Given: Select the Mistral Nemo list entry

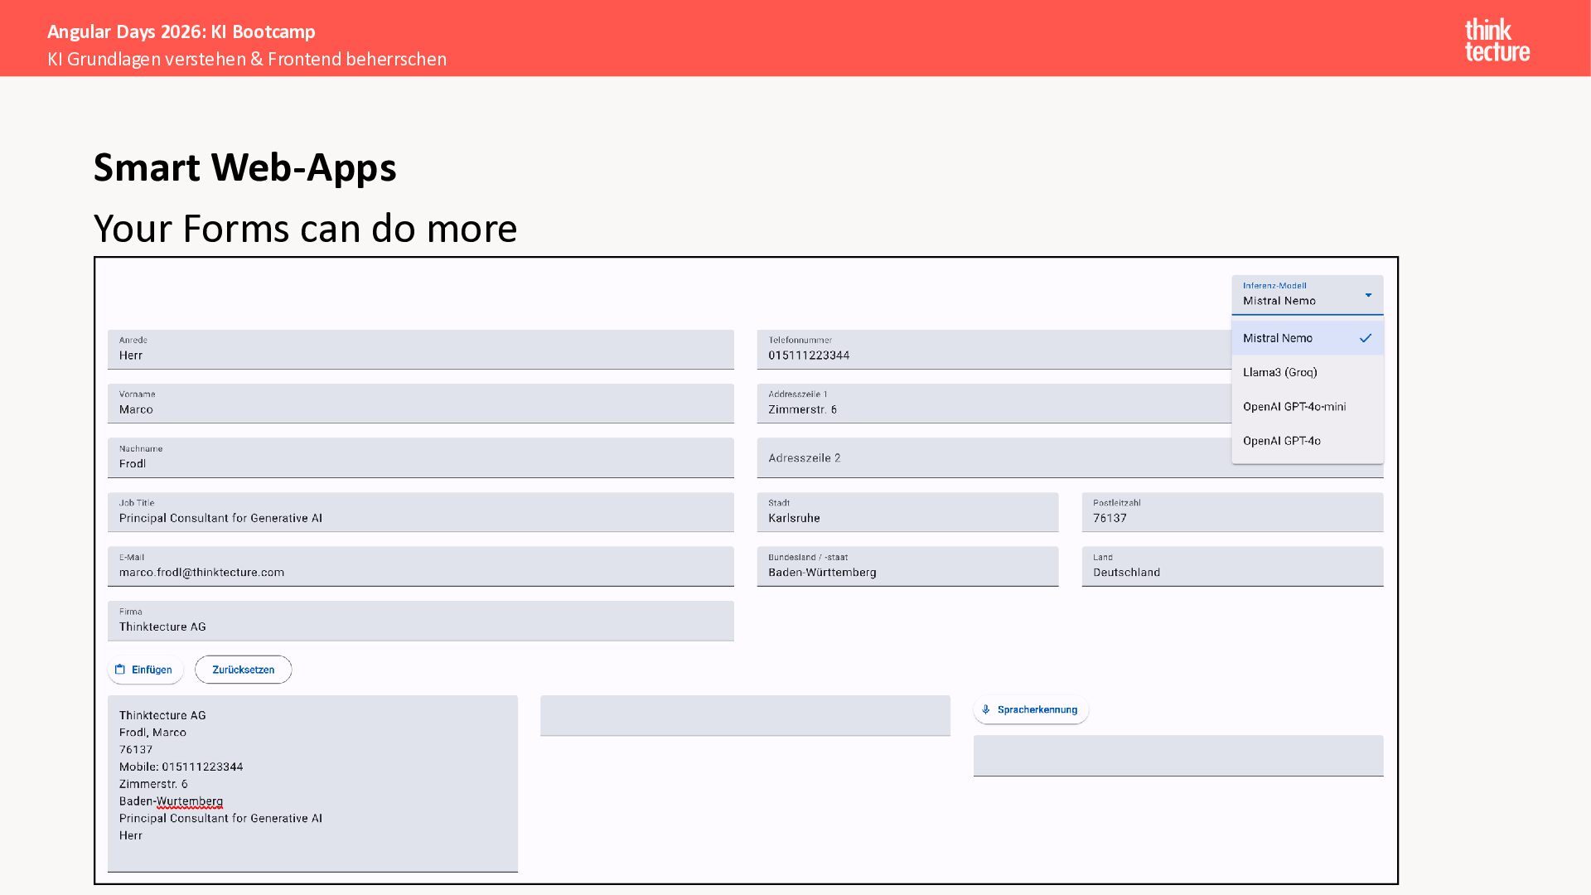Looking at the screenshot, I should pyautogui.click(x=1278, y=338).
